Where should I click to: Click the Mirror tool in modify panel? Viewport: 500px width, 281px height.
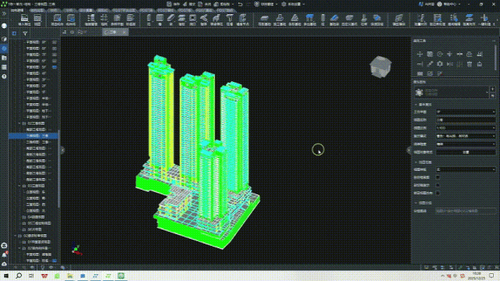pyautogui.click(x=450, y=64)
